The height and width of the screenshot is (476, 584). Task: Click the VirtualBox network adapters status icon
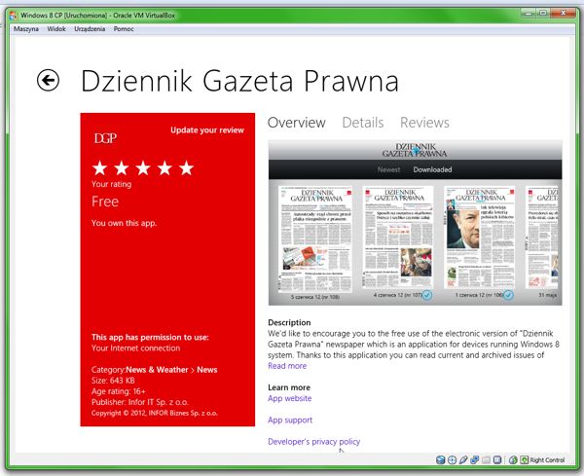[475, 460]
